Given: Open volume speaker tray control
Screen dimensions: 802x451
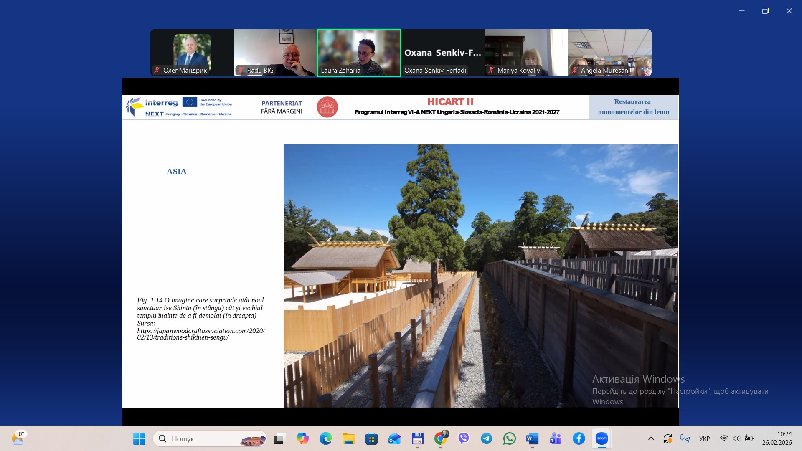Looking at the screenshot, I should (736, 438).
